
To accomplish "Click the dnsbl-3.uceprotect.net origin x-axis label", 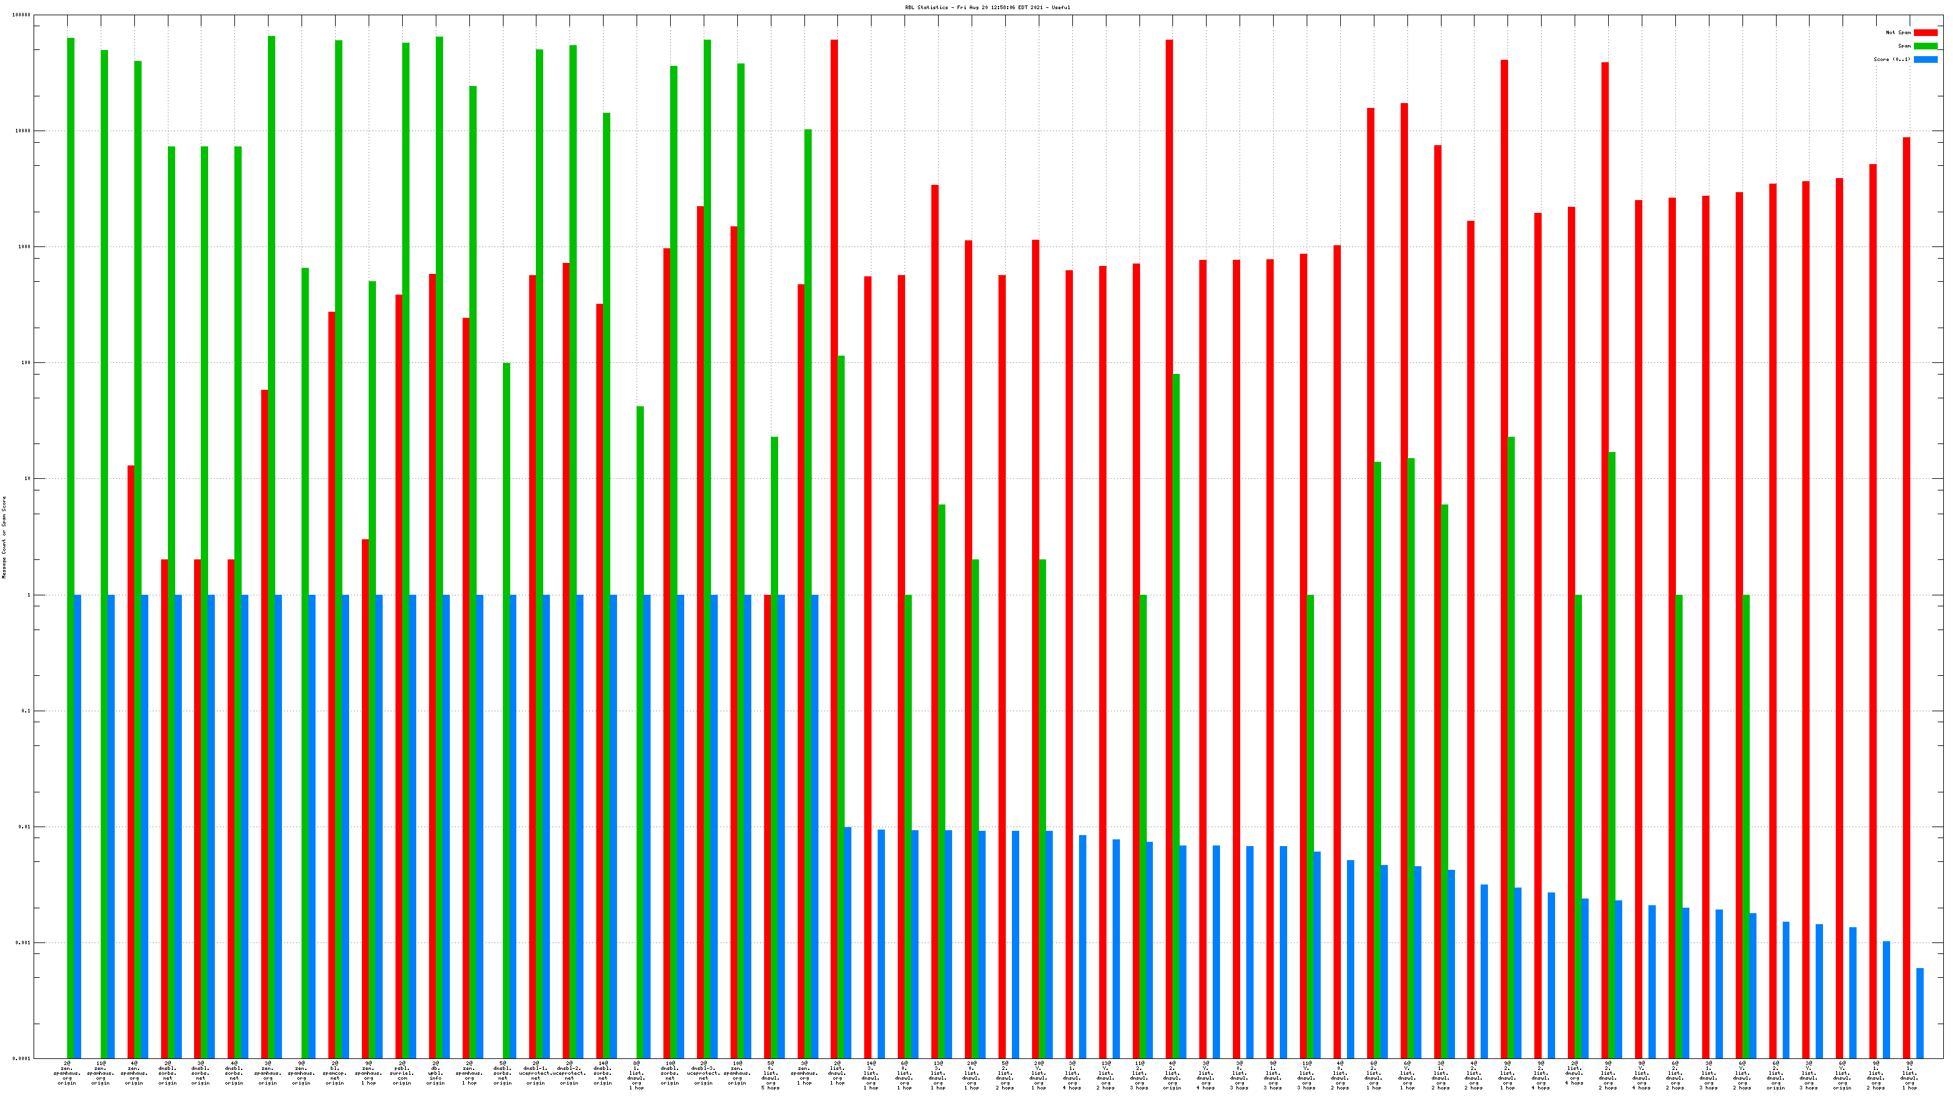I will [x=704, y=1073].
